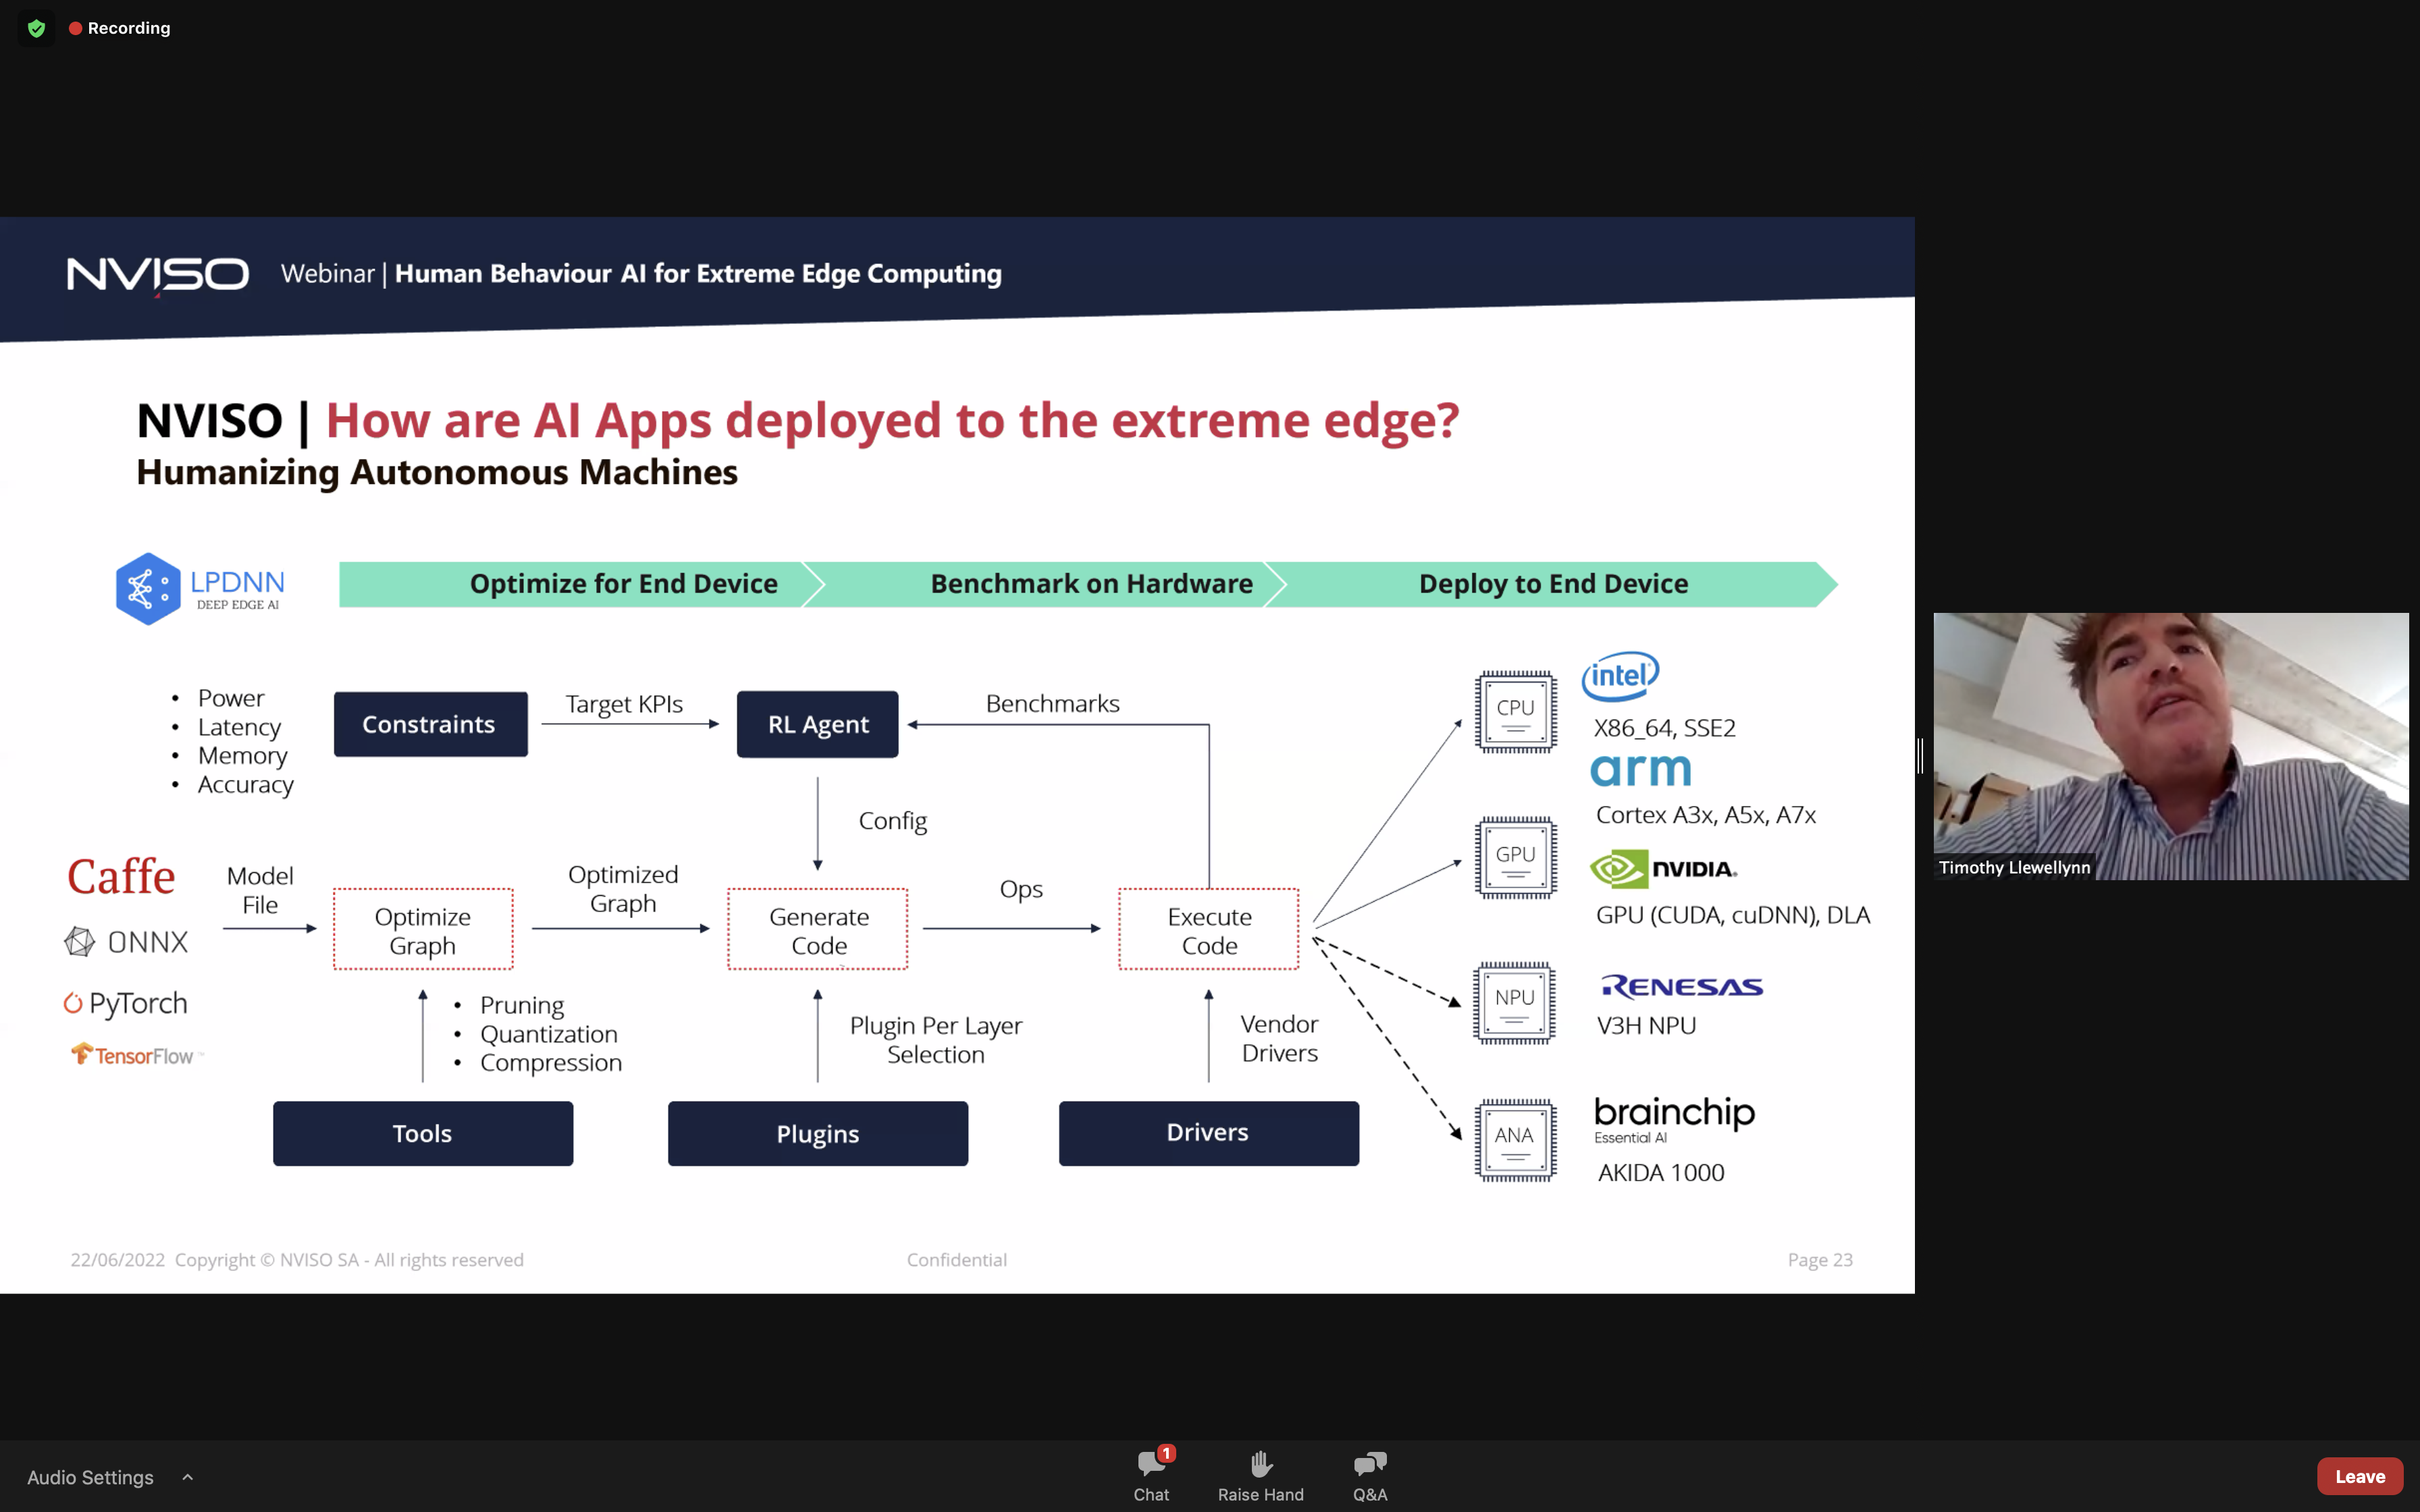Click the 'Config' label
This screenshot has height=1512, width=2420.
point(892,821)
